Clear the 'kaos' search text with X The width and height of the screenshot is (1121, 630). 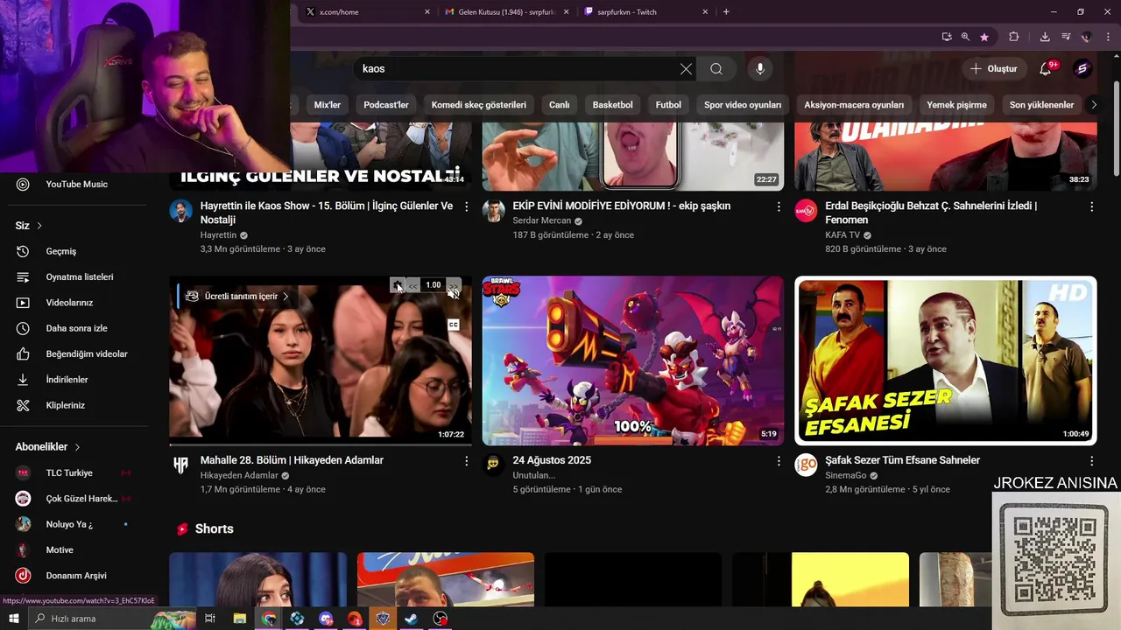pos(686,69)
